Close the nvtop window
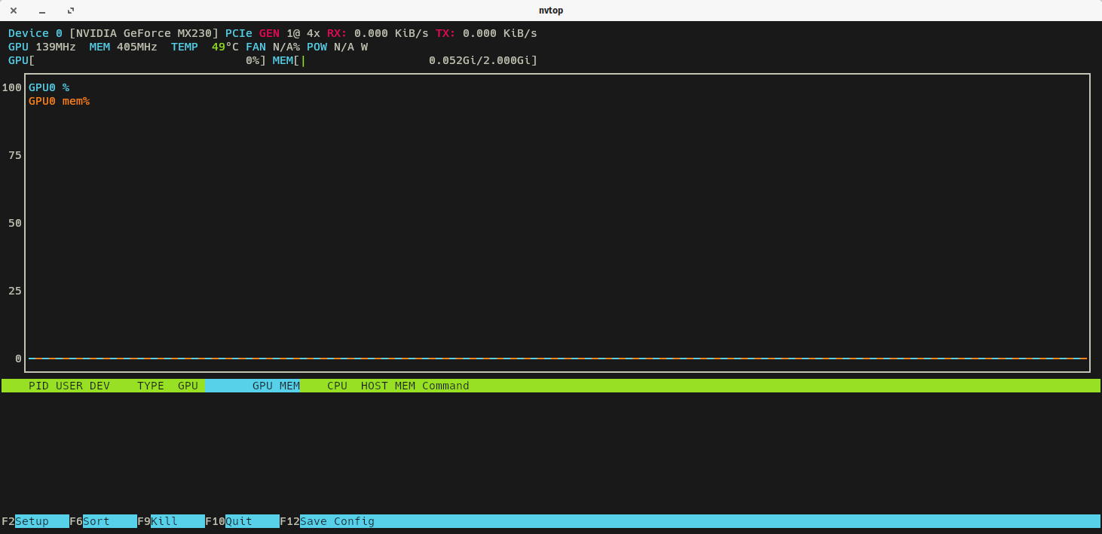The height and width of the screenshot is (534, 1102). point(14,11)
